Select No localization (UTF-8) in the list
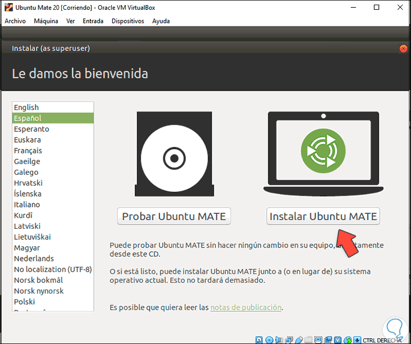The image size is (411, 344). 53,269
